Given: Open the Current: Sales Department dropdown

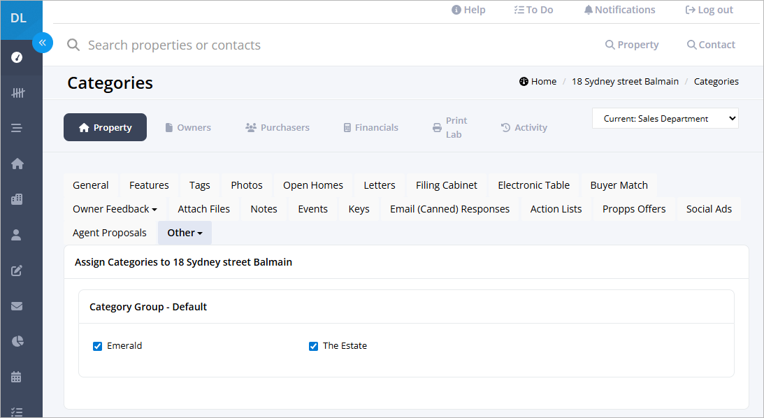Looking at the screenshot, I should [665, 118].
